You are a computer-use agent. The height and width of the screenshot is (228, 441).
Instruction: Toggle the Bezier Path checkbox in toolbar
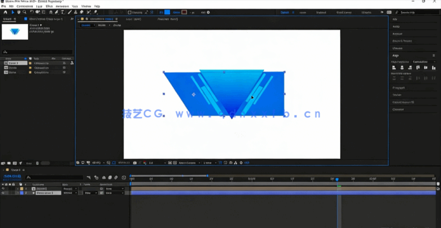click(x=129, y=12)
